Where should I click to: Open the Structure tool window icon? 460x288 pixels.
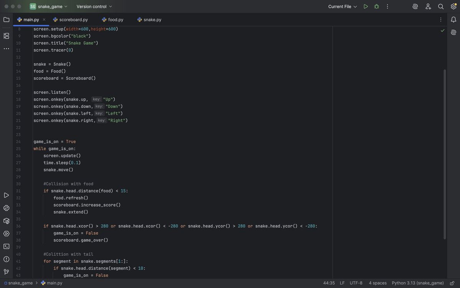[x=6, y=36]
